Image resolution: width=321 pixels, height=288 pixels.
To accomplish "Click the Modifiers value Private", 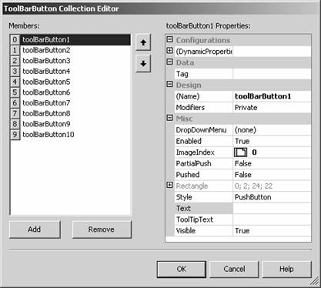I will [272, 108].
